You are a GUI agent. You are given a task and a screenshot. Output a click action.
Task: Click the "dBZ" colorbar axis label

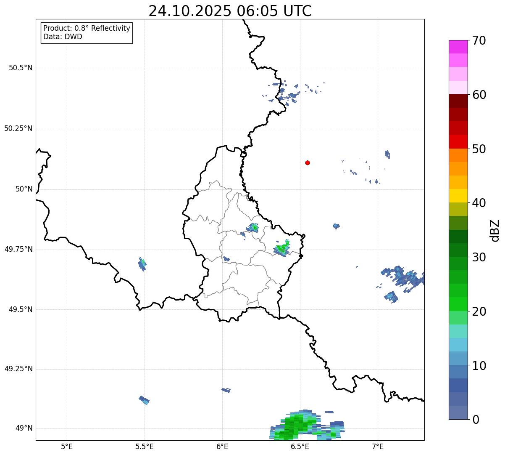pos(495,230)
